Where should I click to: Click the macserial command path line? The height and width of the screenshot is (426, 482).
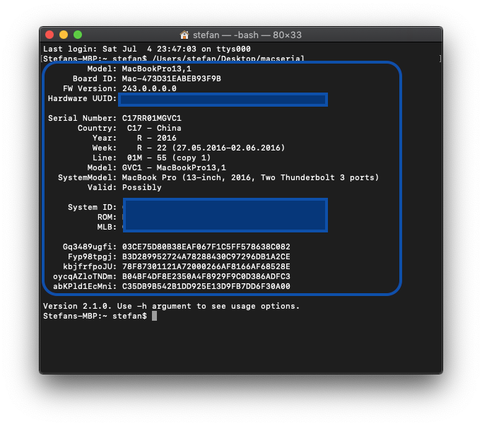[x=174, y=59]
